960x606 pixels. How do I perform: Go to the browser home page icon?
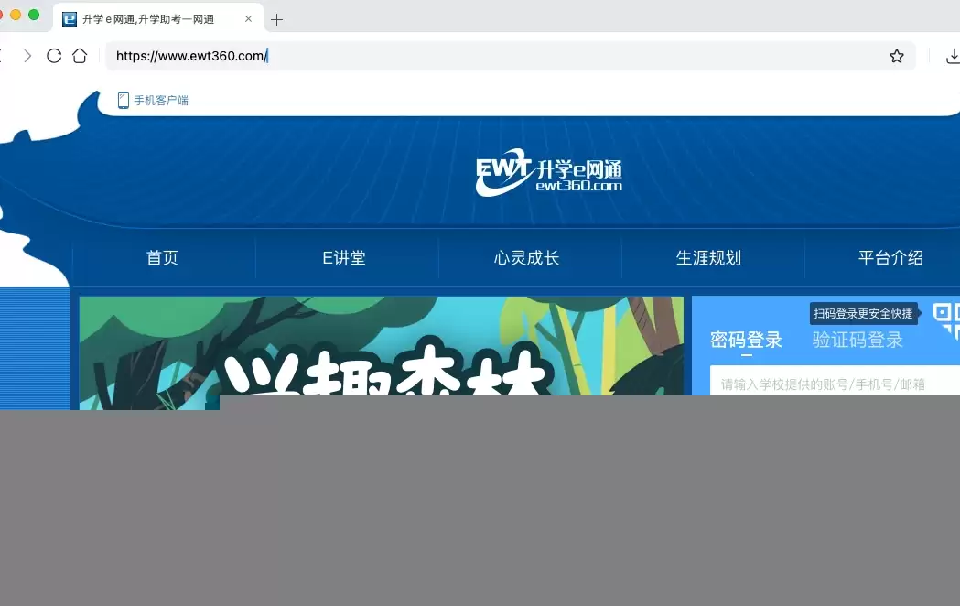[x=80, y=56]
